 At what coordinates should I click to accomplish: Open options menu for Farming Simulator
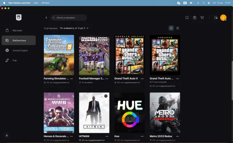pos(71,79)
